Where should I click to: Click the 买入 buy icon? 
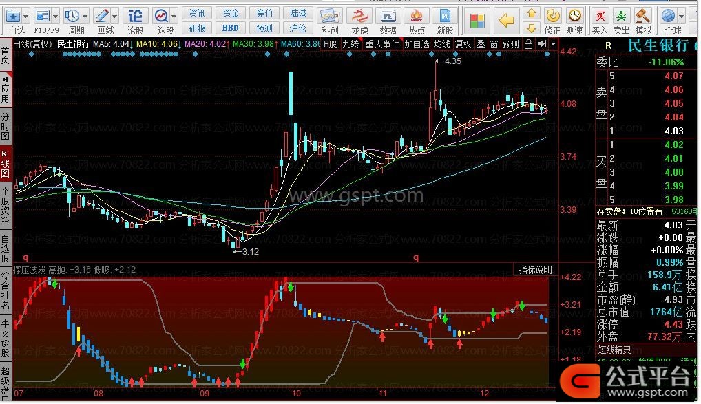pos(600,16)
